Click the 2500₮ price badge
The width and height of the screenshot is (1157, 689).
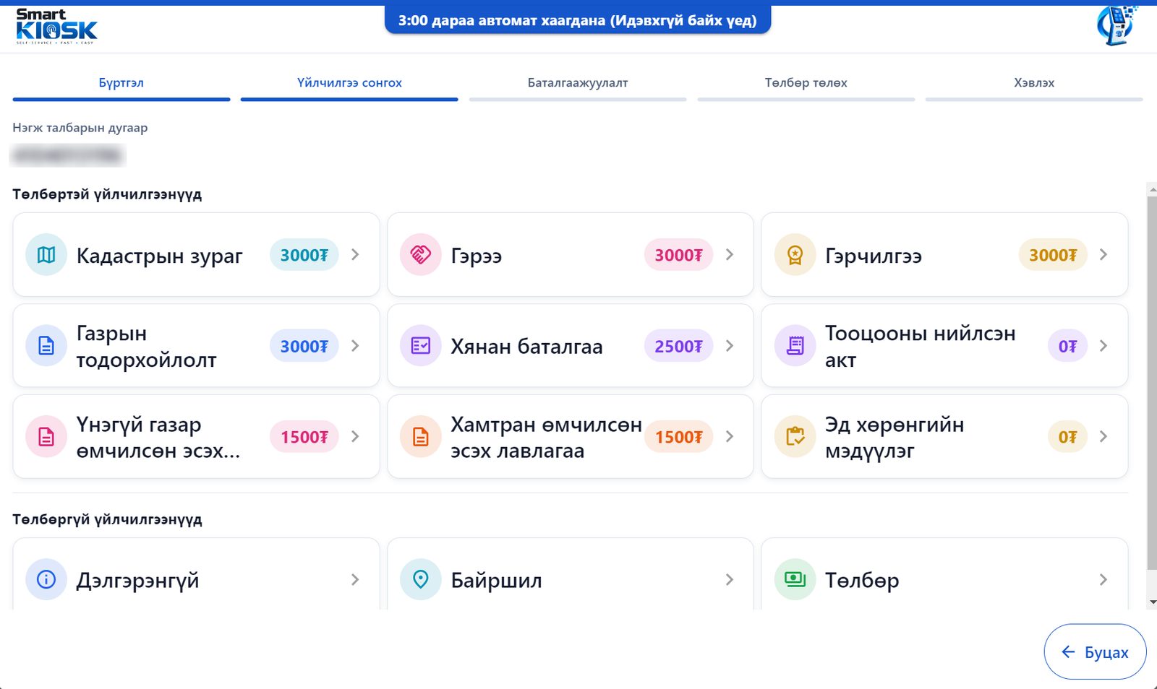tap(678, 346)
